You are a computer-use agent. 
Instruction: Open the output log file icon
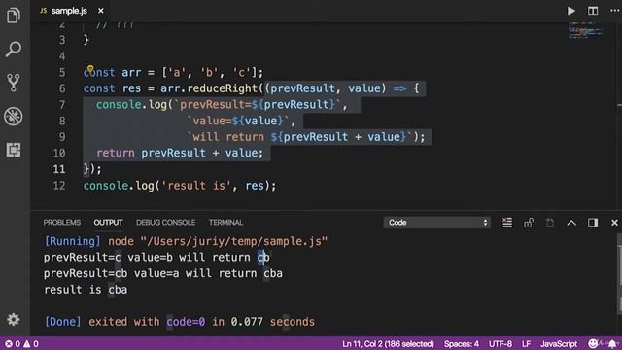coord(550,223)
